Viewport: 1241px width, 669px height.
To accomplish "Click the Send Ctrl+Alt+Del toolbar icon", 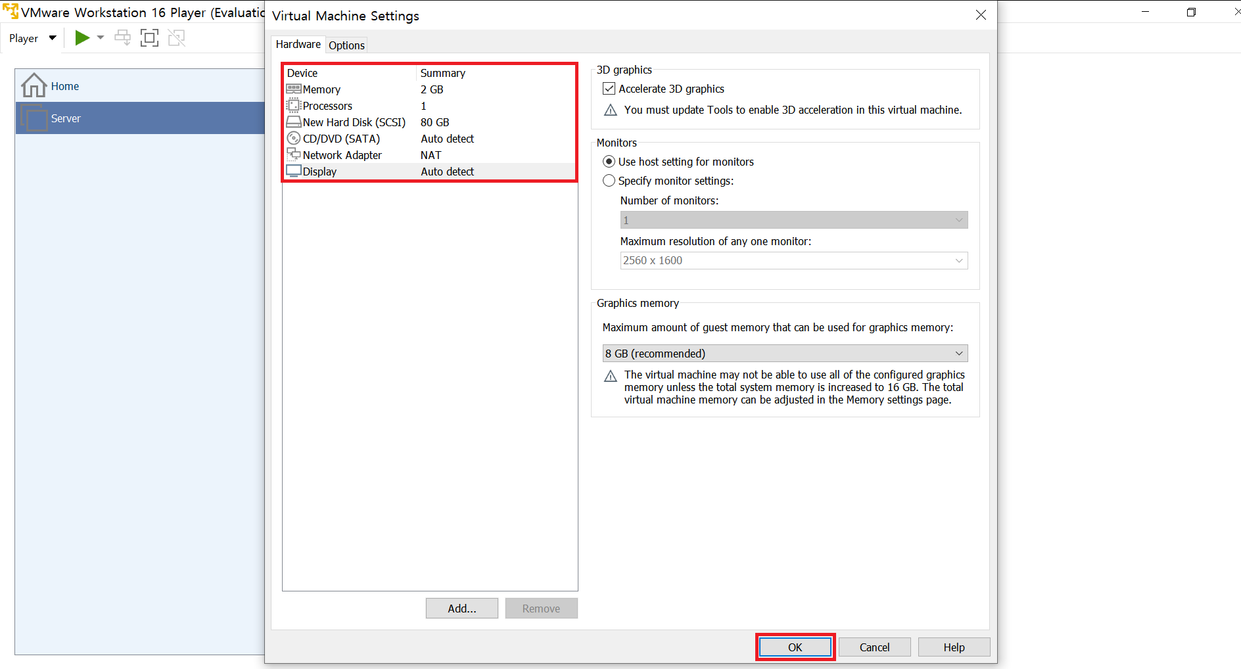I will (122, 38).
